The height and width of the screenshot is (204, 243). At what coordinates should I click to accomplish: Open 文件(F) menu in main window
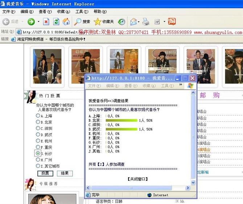pyautogui.click(x=9, y=12)
